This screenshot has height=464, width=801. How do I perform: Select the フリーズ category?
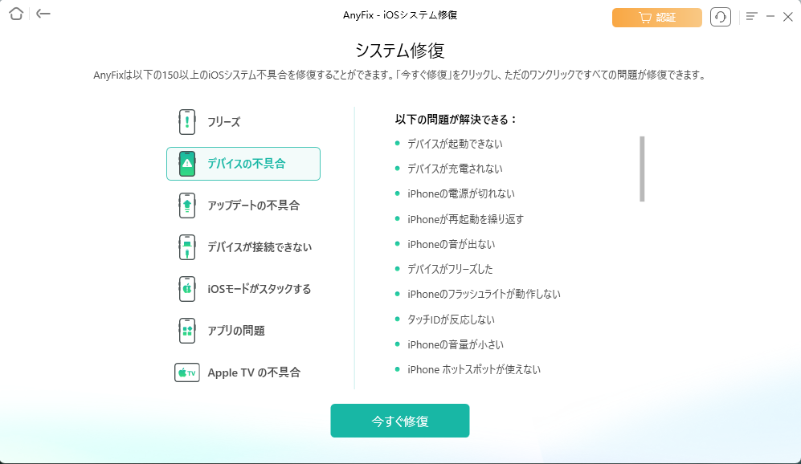pyautogui.click(x=243, y=122)
